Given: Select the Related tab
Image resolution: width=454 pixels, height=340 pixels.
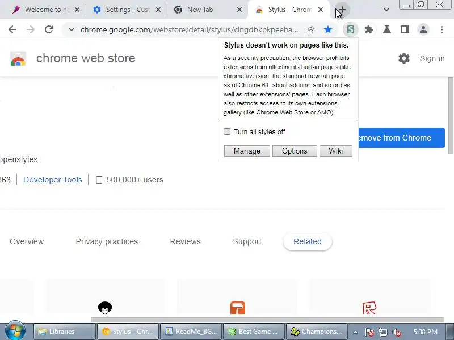Looking at the screenshot, I should click(x=307, y=241).
